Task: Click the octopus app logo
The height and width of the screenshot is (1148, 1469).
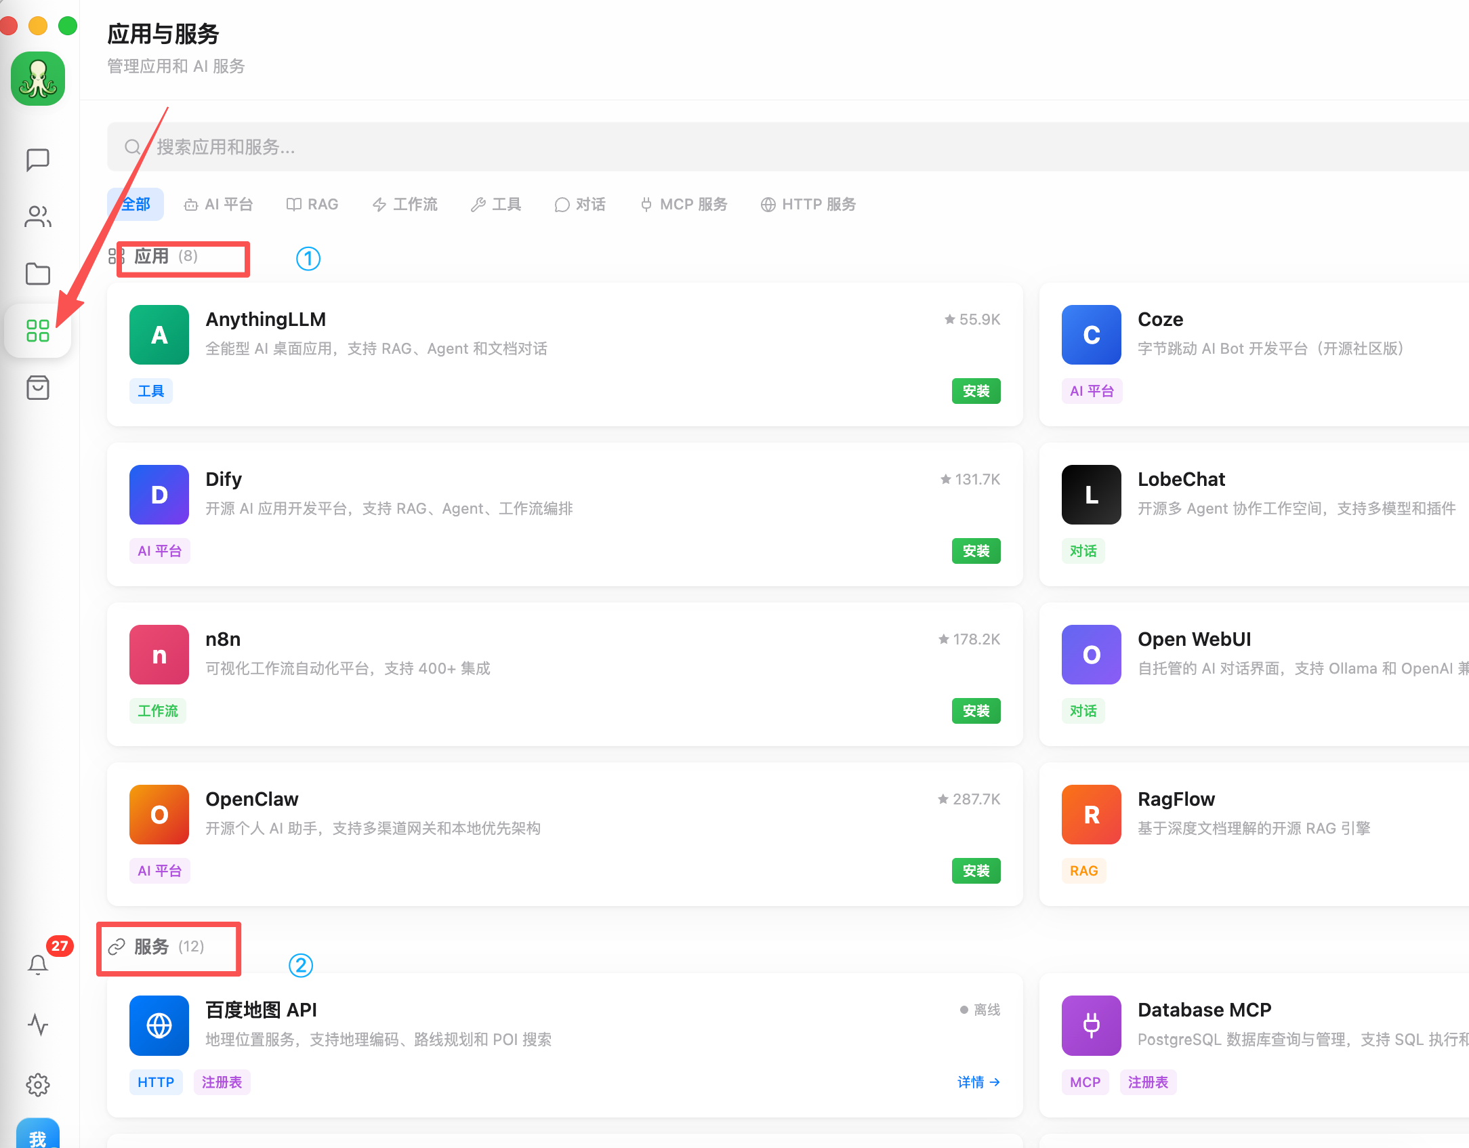Action: (x=38, y=79)
